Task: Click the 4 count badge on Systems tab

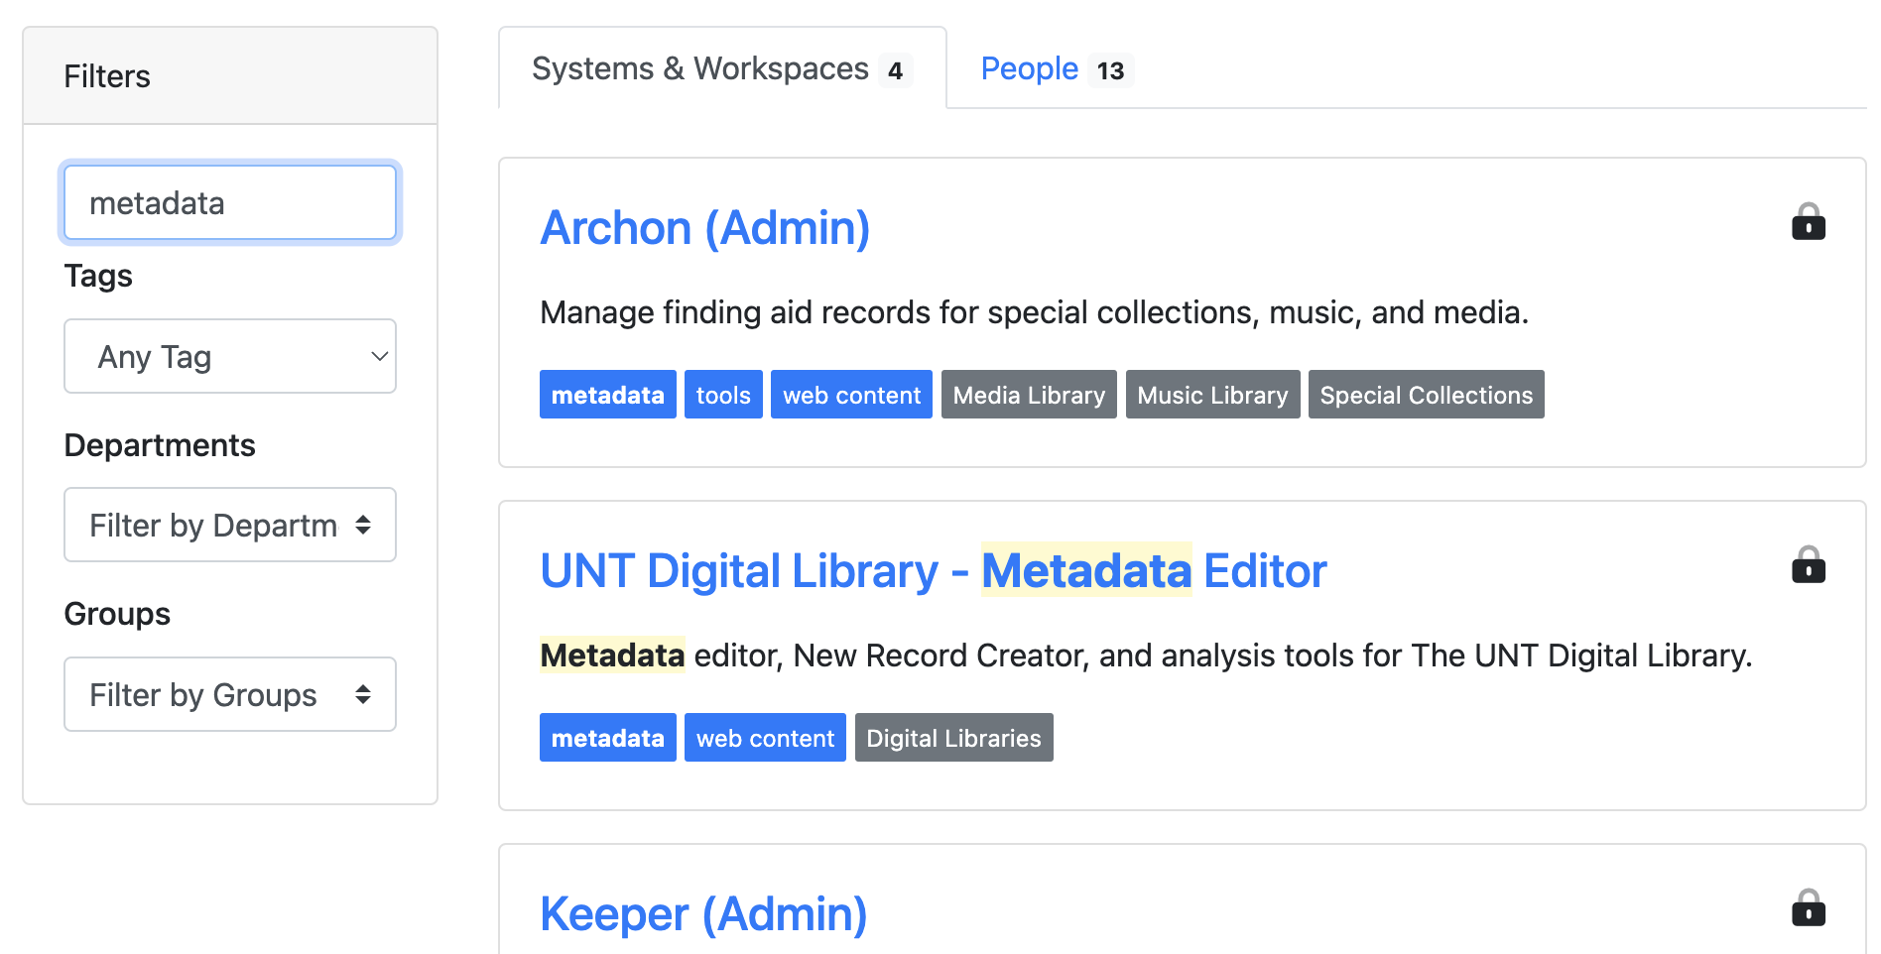Action: (x=895, y=70)
